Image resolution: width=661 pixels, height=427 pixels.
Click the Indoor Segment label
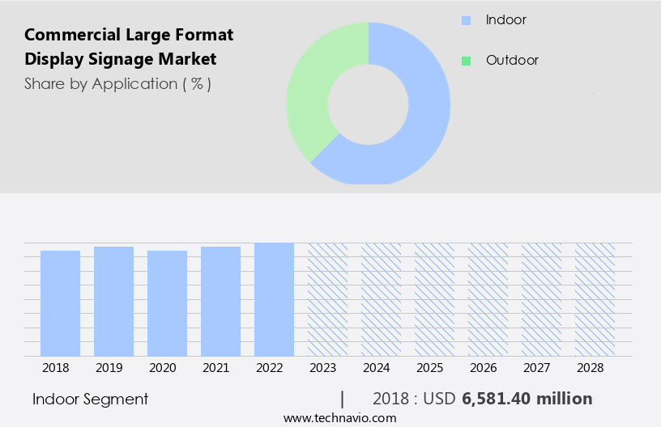(91, 399)
